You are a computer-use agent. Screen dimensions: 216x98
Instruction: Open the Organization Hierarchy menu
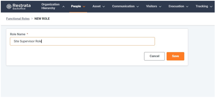[50, 6]
